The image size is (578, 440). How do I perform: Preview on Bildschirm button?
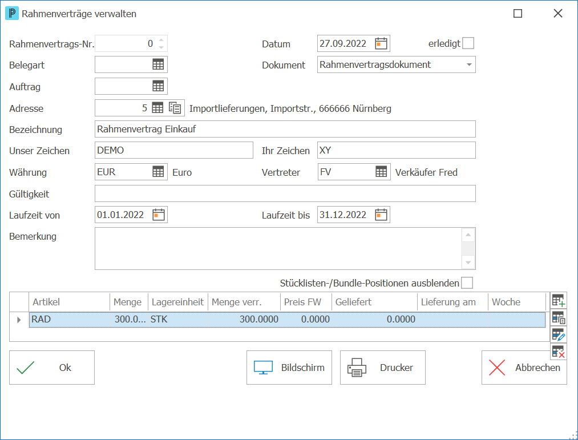[289, 368]
